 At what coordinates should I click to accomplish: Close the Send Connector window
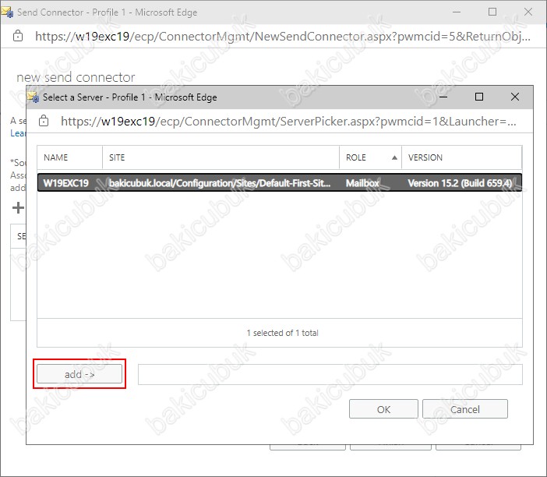(x=528, y=12)
